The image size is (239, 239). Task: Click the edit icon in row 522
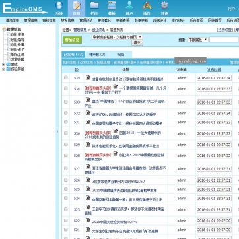pyautogui.click(x=88, y=221)
